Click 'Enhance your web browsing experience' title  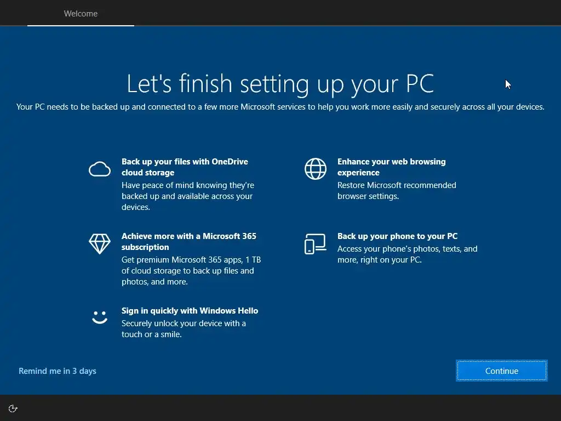click(x=391, y=167)
